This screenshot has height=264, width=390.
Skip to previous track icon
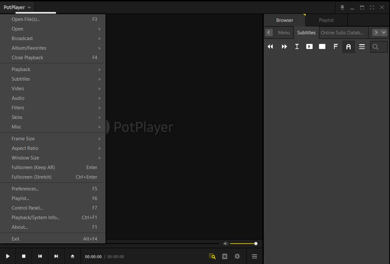point(40,256)
